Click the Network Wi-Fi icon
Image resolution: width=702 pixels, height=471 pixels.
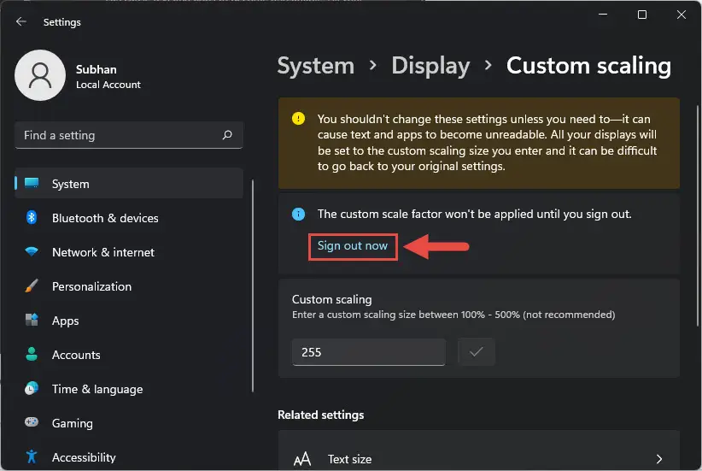[x=32, y=252]
